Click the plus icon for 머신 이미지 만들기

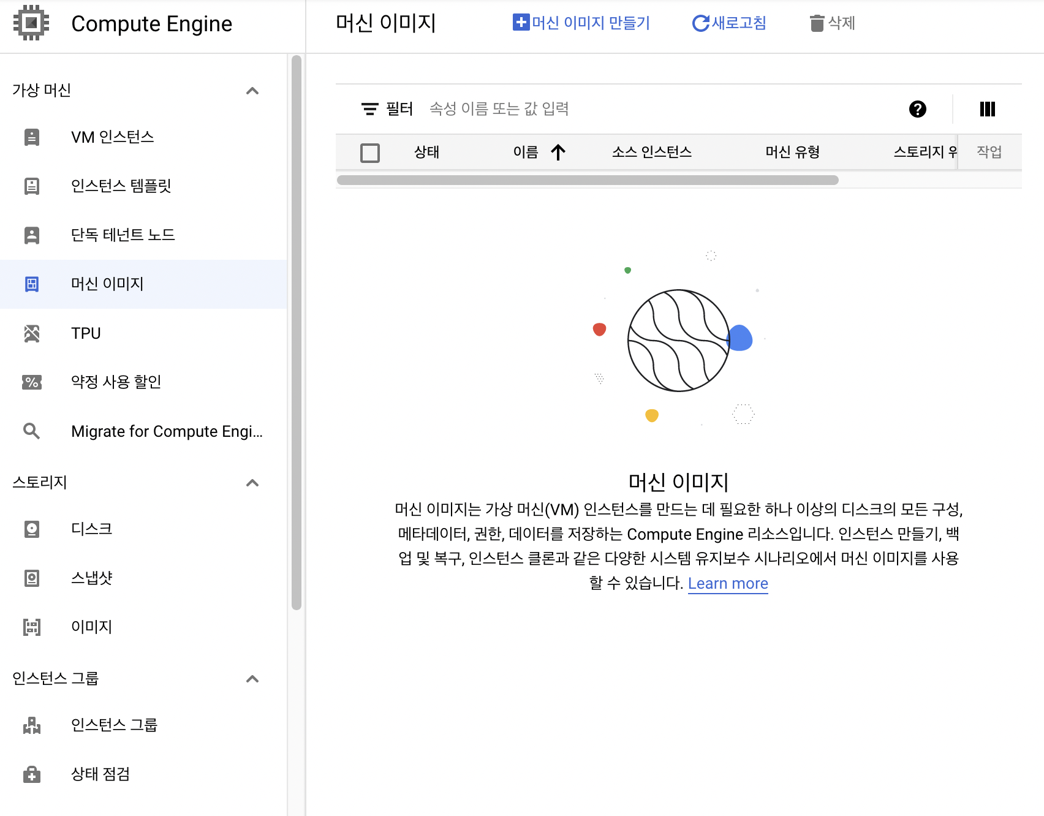[x=521, y=23]
